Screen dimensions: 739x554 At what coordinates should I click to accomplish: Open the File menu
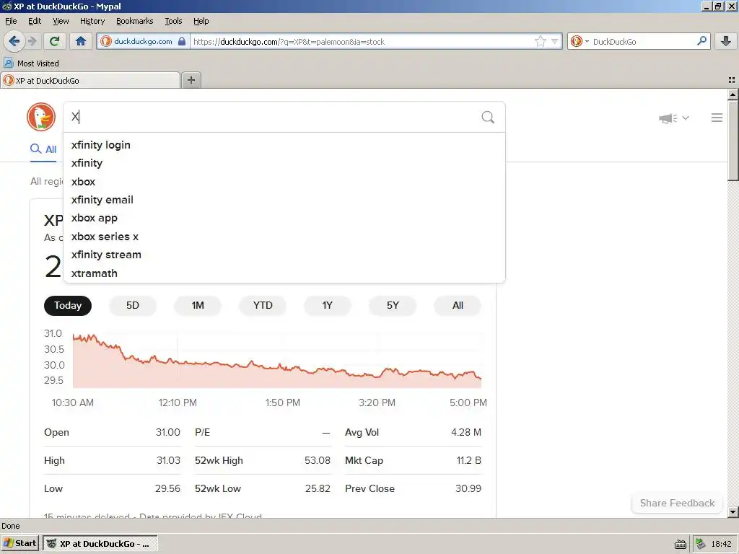click(x=11, y=21)
